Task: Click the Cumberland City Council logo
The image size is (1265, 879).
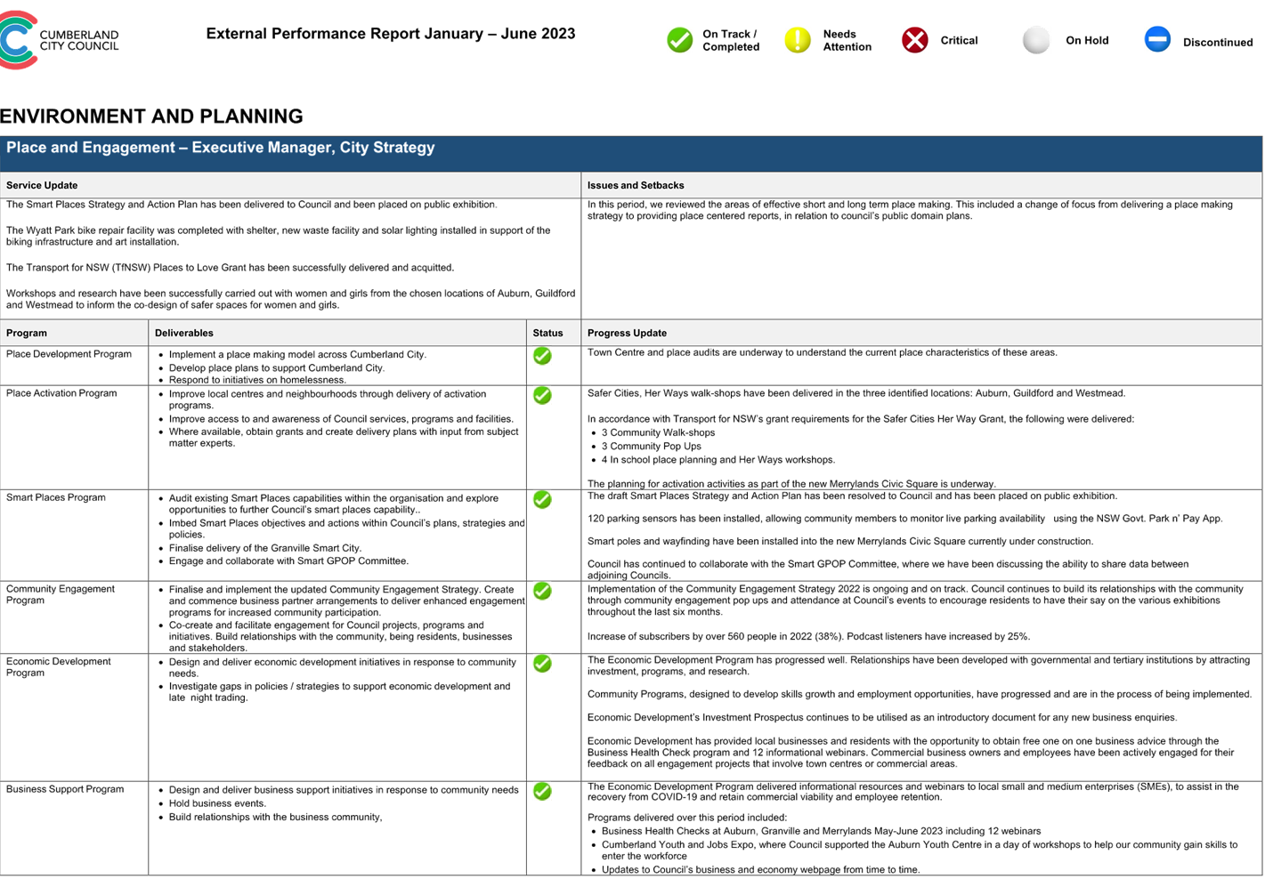Action: coord(60,40)
